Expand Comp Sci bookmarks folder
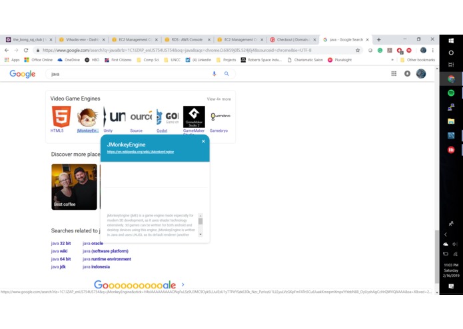The image size is (463, 329). click(148, 60)
